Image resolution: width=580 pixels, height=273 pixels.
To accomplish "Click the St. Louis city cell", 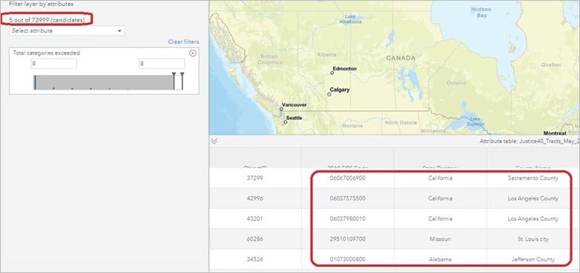I will pos(533,239).
